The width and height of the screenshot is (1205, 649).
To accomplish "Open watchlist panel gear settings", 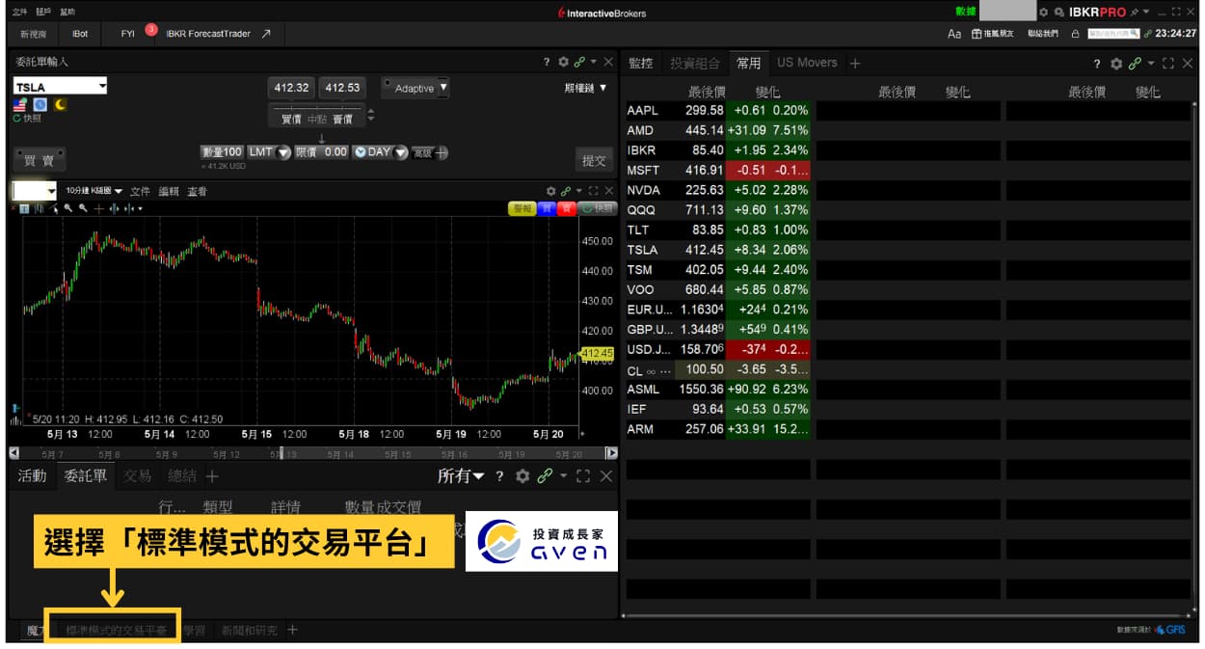I will pos(1116,63).
